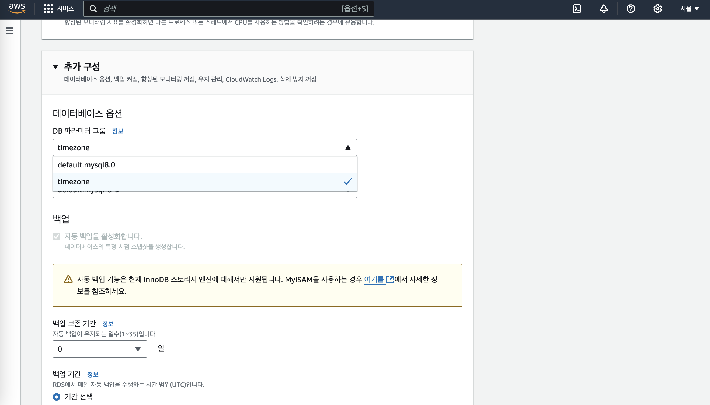Focus the top 검색 search field

click(217, 9)
